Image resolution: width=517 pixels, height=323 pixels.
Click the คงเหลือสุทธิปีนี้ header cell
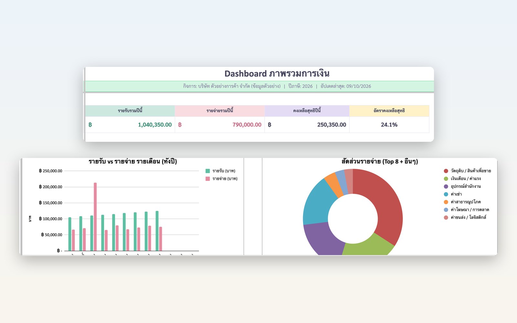click(307, 111)
